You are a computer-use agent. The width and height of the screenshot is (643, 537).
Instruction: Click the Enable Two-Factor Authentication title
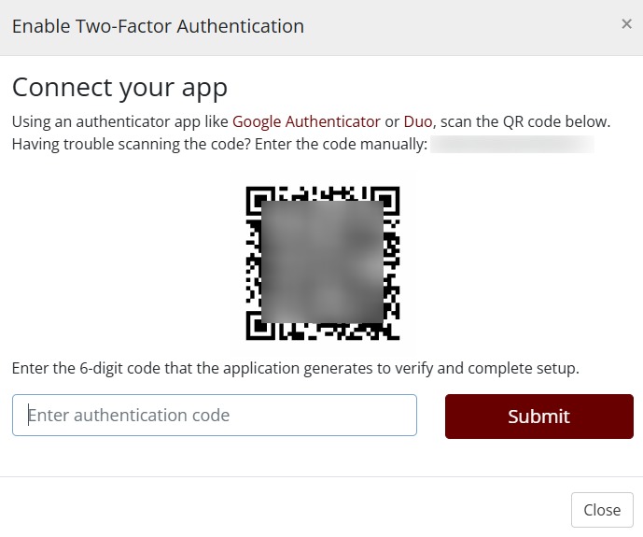click(x=158, y=26)
